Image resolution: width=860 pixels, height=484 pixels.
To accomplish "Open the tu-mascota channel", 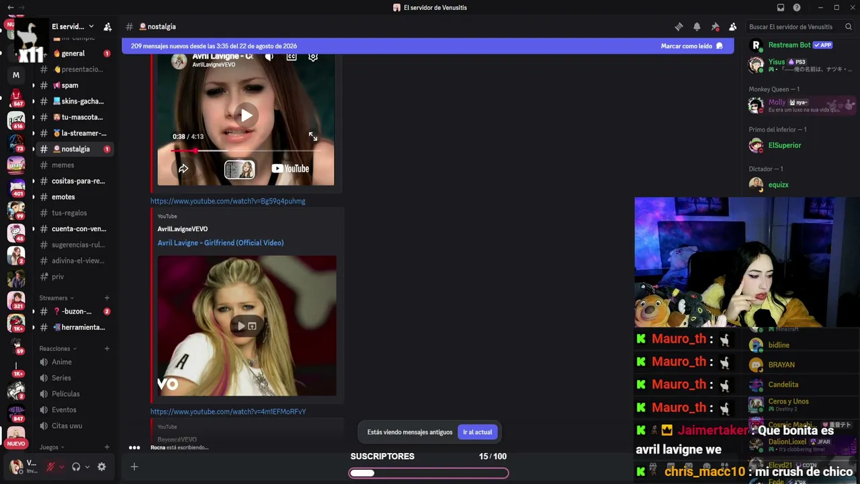I will [73, 117].
